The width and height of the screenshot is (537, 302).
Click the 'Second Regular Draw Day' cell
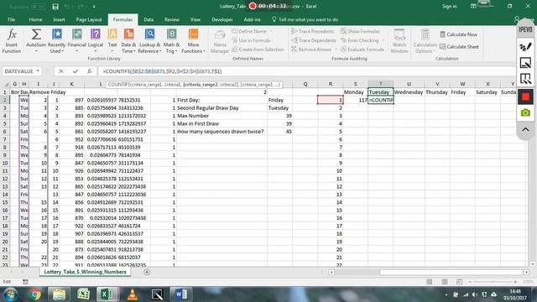click(222, 108)
